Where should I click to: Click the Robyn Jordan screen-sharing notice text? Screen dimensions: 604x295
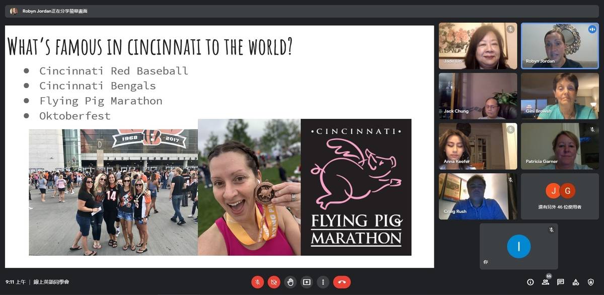55,11
